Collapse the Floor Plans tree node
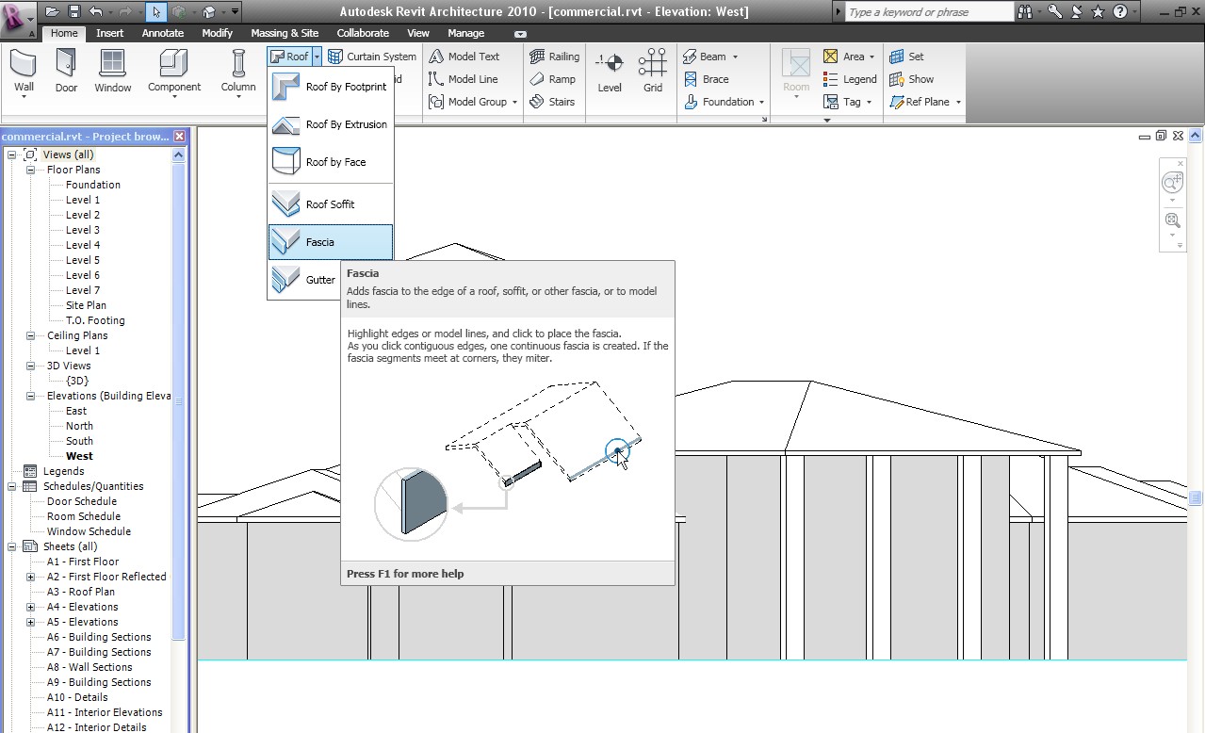 [31, 171]
